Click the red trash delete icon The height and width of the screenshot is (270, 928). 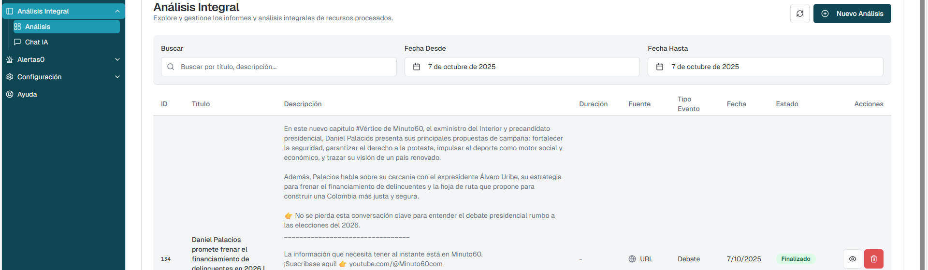(x=873, y=259)
